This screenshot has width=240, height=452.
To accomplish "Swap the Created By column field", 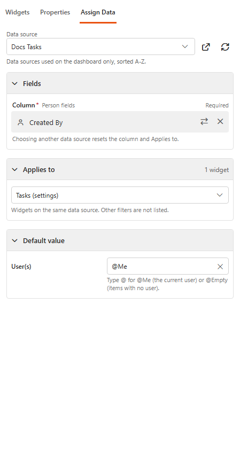I will pos(204,122).
